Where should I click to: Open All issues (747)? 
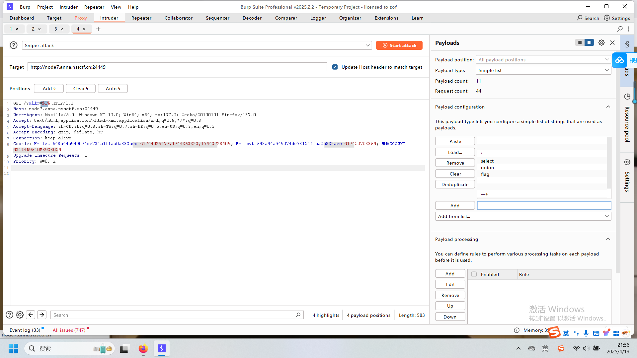69,330
